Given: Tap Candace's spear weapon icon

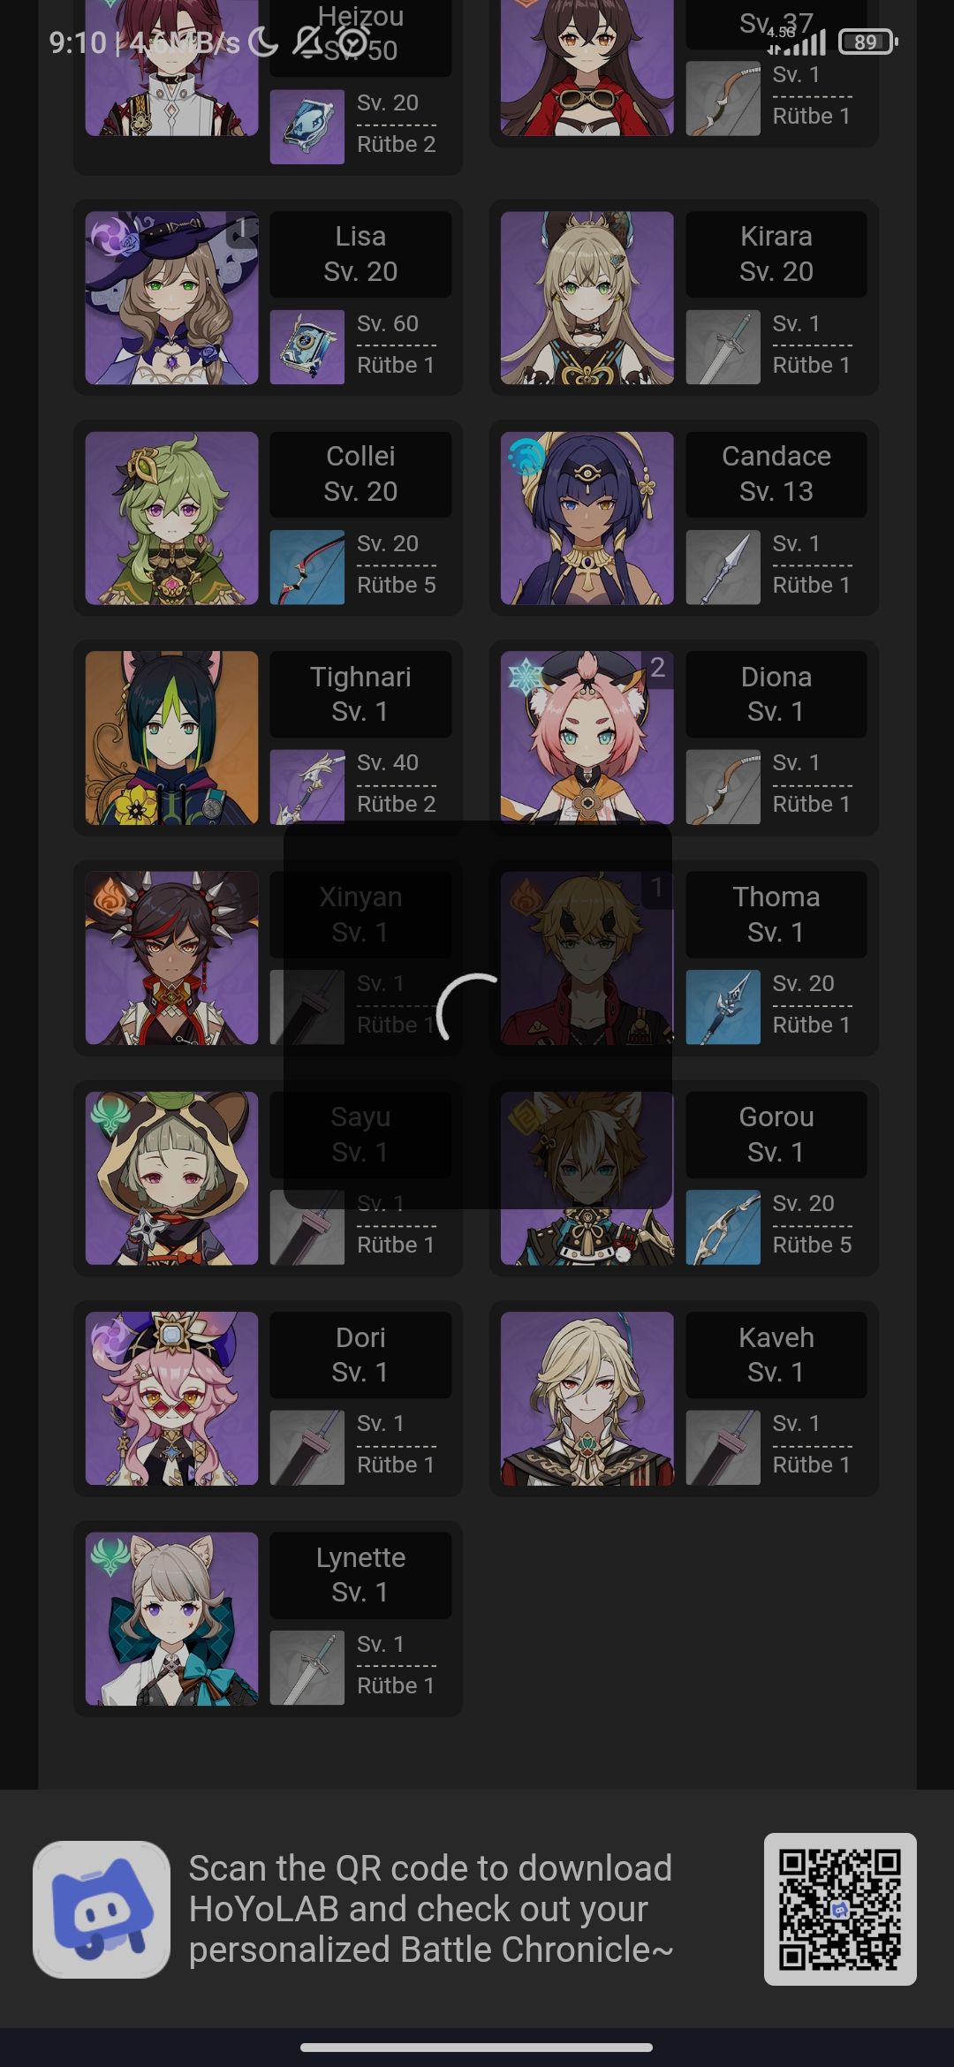Looking at the screenshot, I should [723, 566].
